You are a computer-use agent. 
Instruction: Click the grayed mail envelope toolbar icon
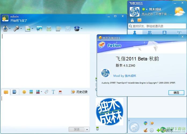point(68,29)
